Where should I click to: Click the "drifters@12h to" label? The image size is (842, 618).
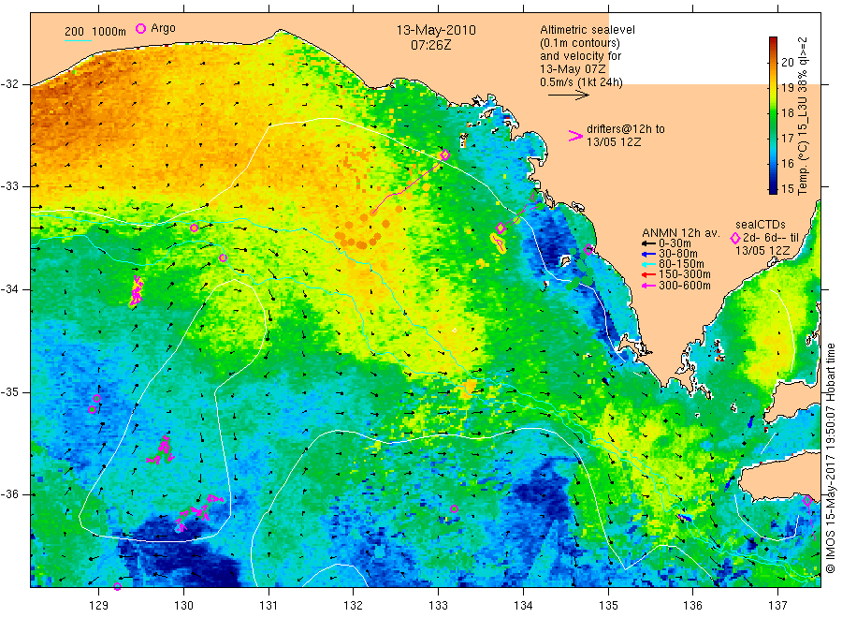pos(626,129)
